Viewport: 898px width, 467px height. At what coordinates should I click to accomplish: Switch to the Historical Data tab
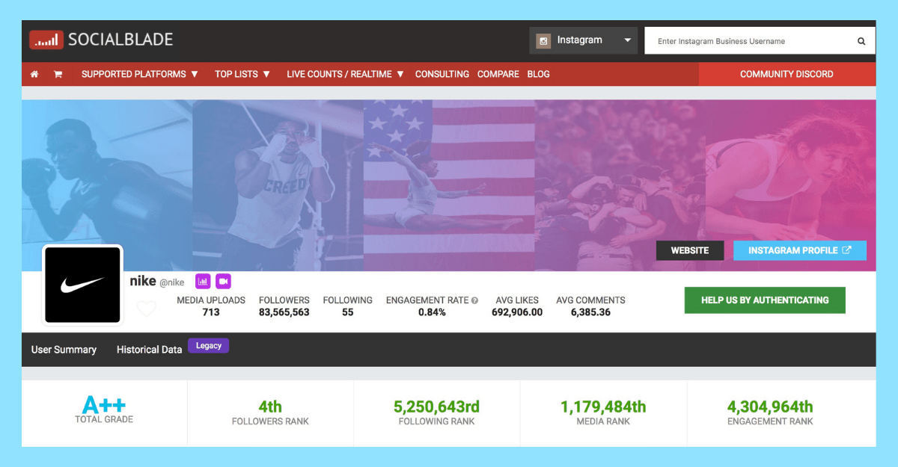[149, 350]
